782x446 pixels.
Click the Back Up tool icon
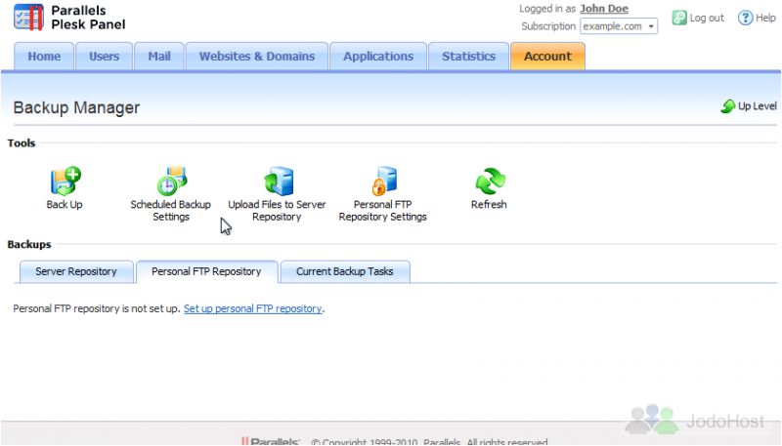pyautogui.click(x=65, y=181)
